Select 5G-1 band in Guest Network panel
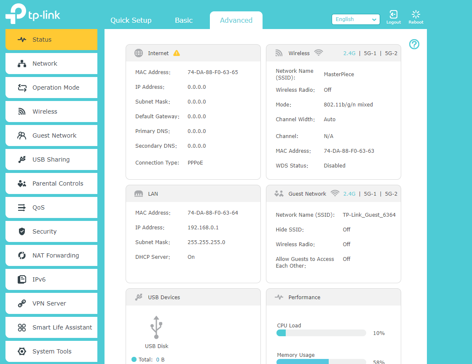Image resolution: width=472 pixels, height=364 pixels. [x=370, y=194]
